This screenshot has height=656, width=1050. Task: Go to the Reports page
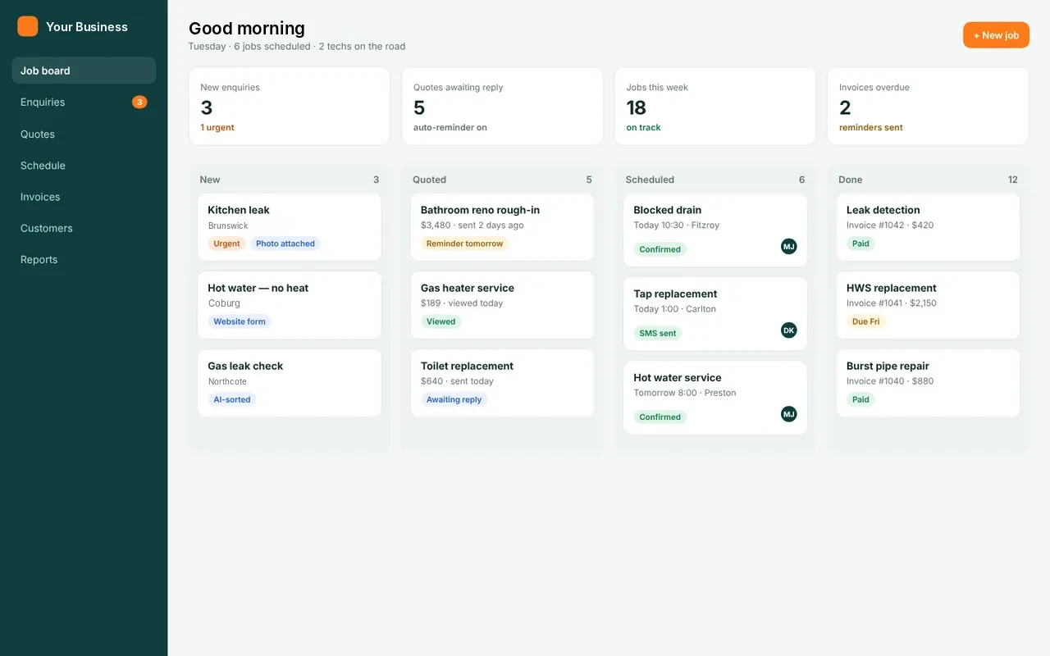click(84, 260)
